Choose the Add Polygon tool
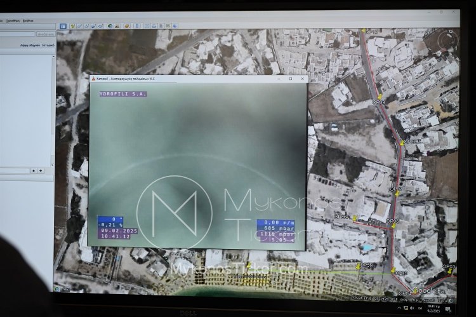476x317 pixels. [x=79, y=26]
